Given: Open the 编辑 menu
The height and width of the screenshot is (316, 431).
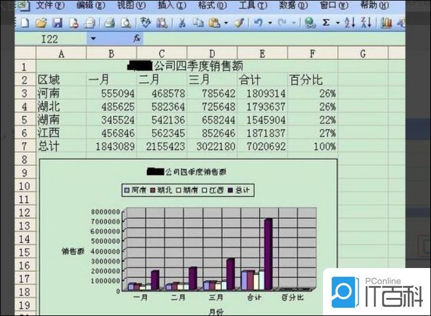Looking at the screenshot, I should [91, 5].
